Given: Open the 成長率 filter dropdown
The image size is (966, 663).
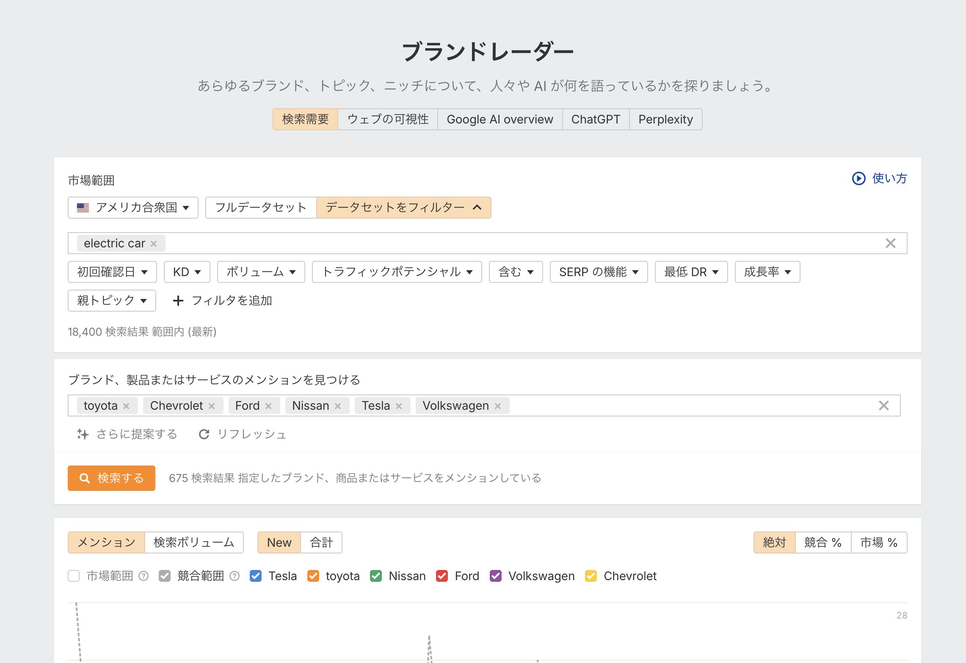Looking at the screenshot, I should coord(767,272).
